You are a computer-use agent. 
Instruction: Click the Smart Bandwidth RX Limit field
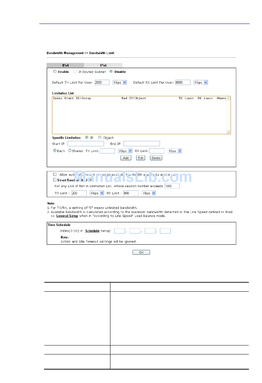131,193
